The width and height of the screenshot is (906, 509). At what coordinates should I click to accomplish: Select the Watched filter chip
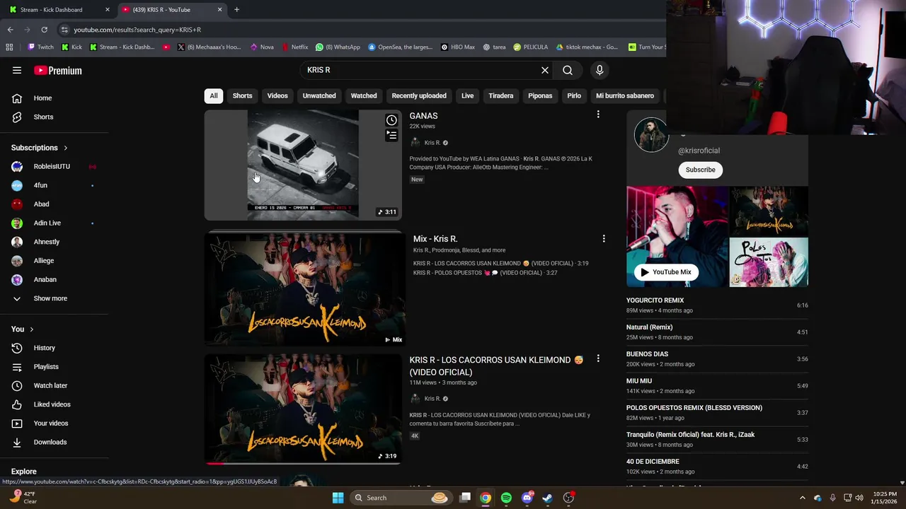(364, 95)
